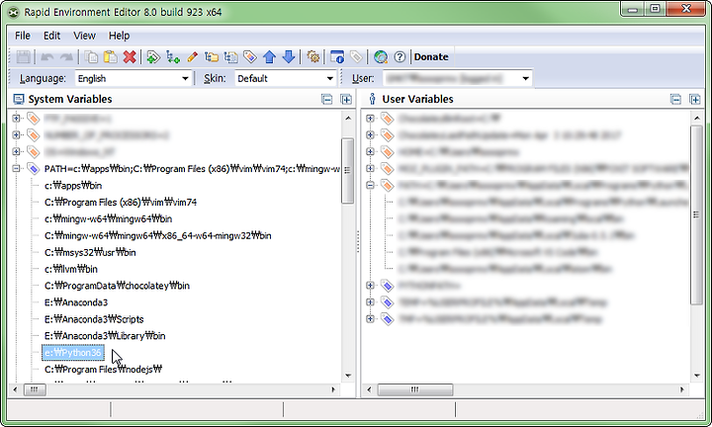Click the System Variables scroll down arrow
This screenshot has width=712, height=427.
[x=348, y=376]
